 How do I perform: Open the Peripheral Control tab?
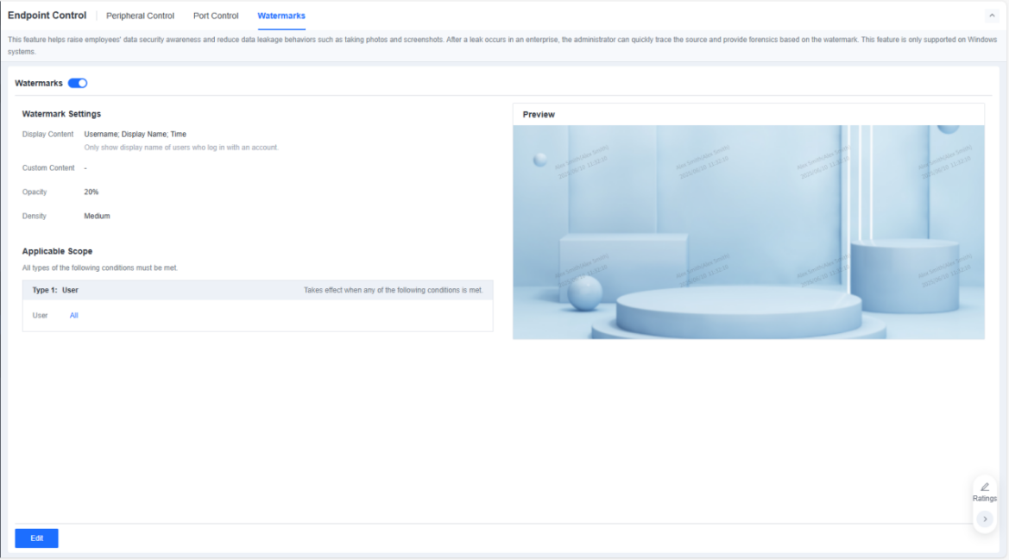pyautogui.click(x=140, y=16)
